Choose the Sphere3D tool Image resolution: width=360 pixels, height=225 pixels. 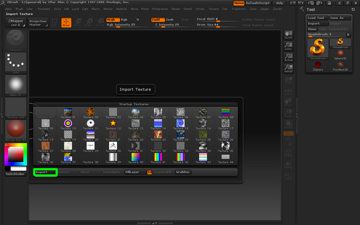[340, 55]
